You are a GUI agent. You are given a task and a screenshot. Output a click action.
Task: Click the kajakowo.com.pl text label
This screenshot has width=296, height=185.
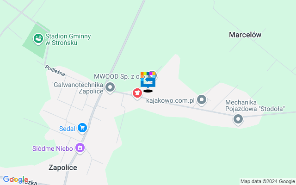tap(170, 100)
